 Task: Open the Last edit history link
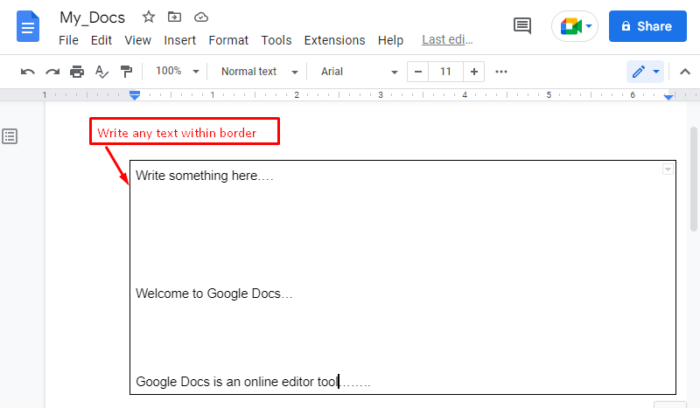coord(447,39)
